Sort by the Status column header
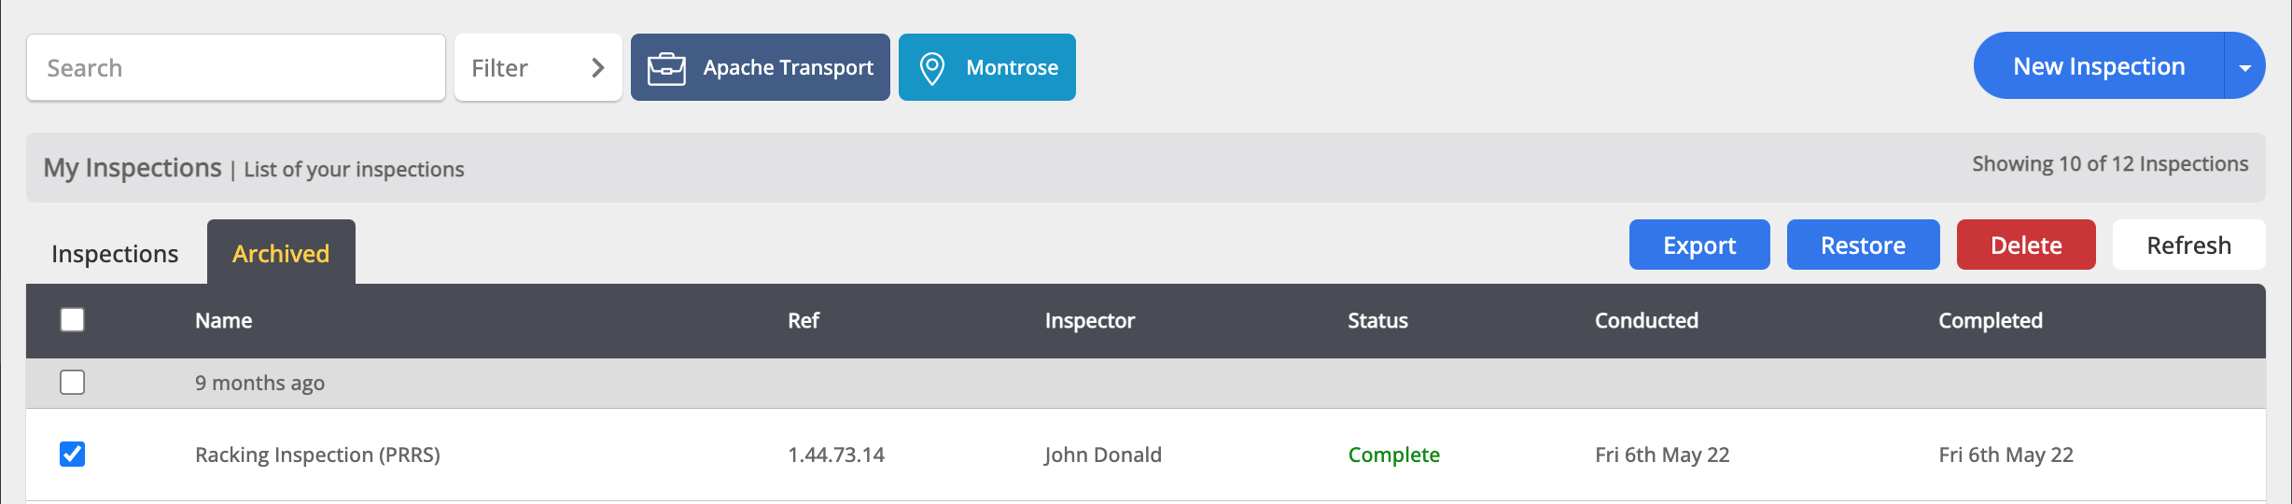Image resolution: width=2292 pixels, height=504 pixels. point(1377,321)
